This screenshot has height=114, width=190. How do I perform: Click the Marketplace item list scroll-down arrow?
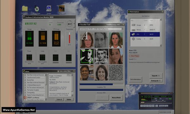(161, 45)
